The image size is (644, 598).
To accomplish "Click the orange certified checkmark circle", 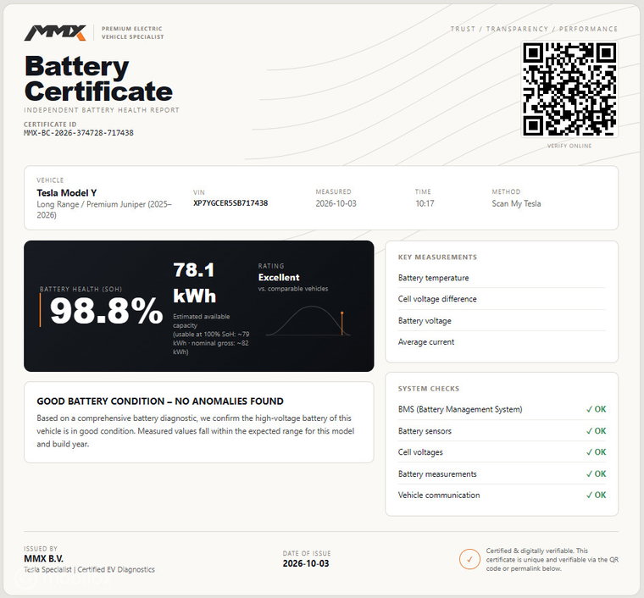I will (x=469, y=559).
